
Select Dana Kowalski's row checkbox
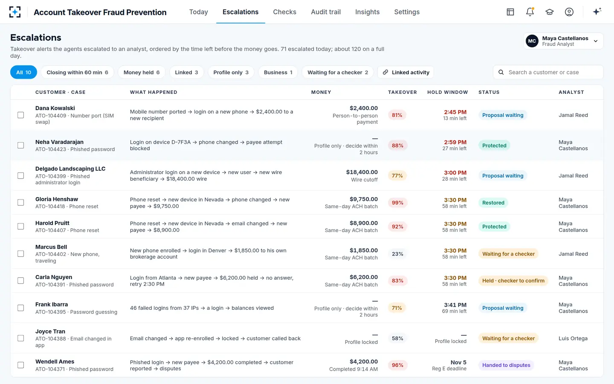click(20, 115)
